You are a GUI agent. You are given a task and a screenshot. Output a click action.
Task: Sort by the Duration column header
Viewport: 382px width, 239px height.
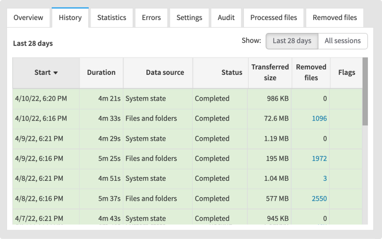coord(101,72)
